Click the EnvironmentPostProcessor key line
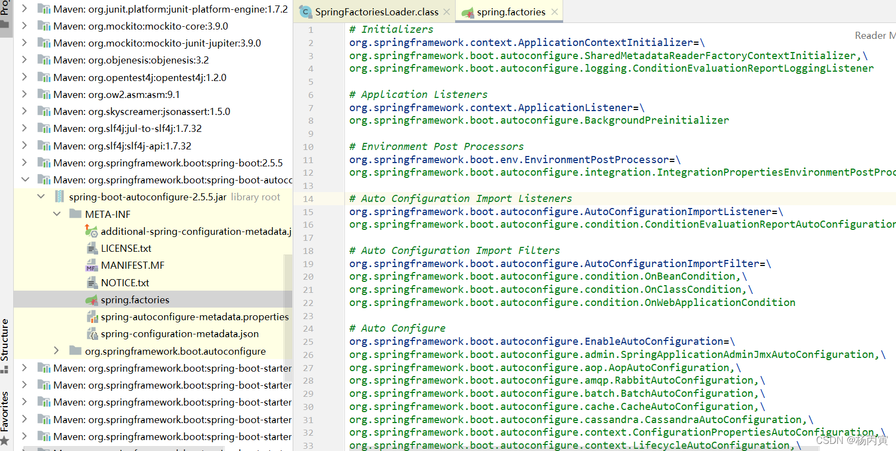This screenshot has width=896, height=451. point(515,160)
